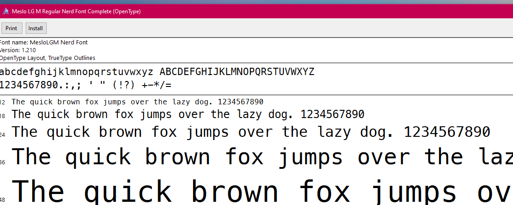
Task: Click the size label 18
Action: (x=2, y=116)
